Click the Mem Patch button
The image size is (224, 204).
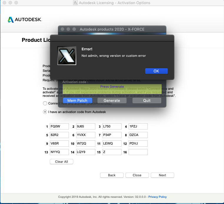coord(77,100)
